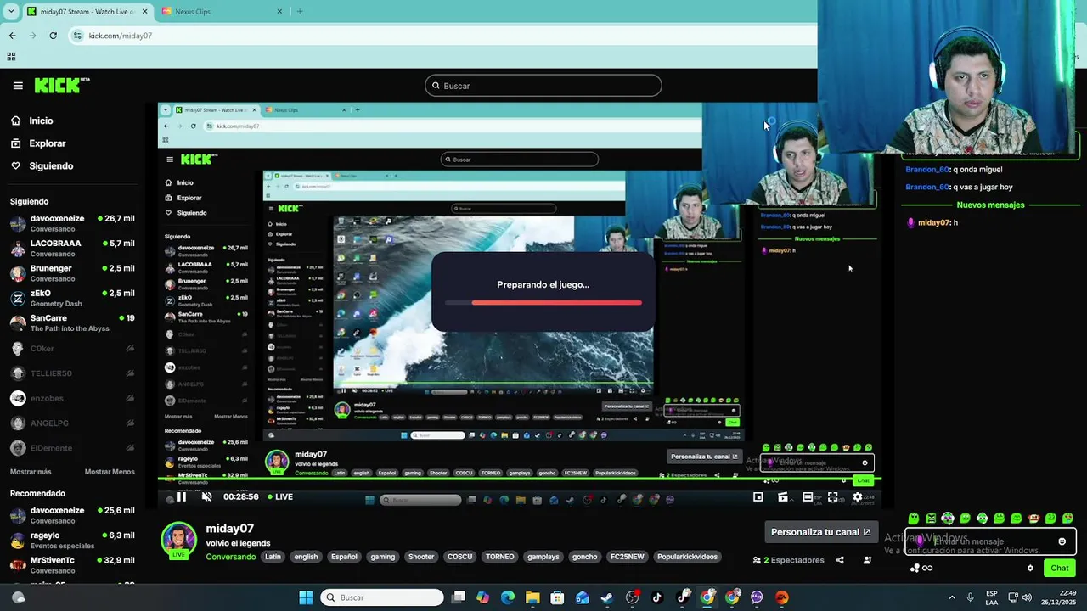Open the EA app from the taskbar
This screenshot has width=1087, height=611.
click(782, 597)
